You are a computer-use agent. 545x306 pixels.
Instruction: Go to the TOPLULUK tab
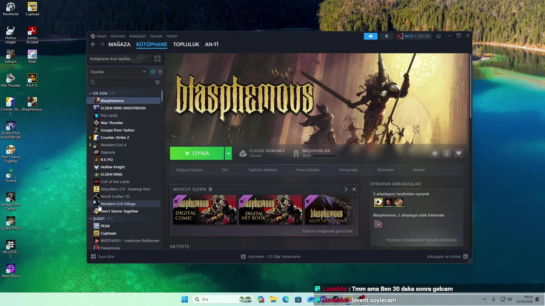coord(186,44)
